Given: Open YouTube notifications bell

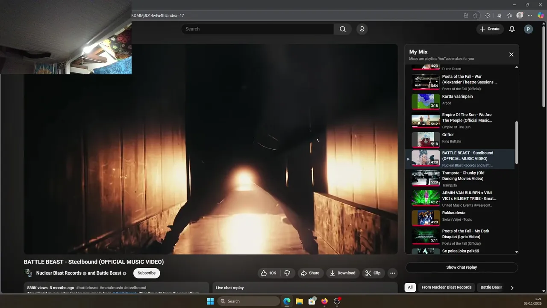Looking at the screenshot, I should pos(512,29).
